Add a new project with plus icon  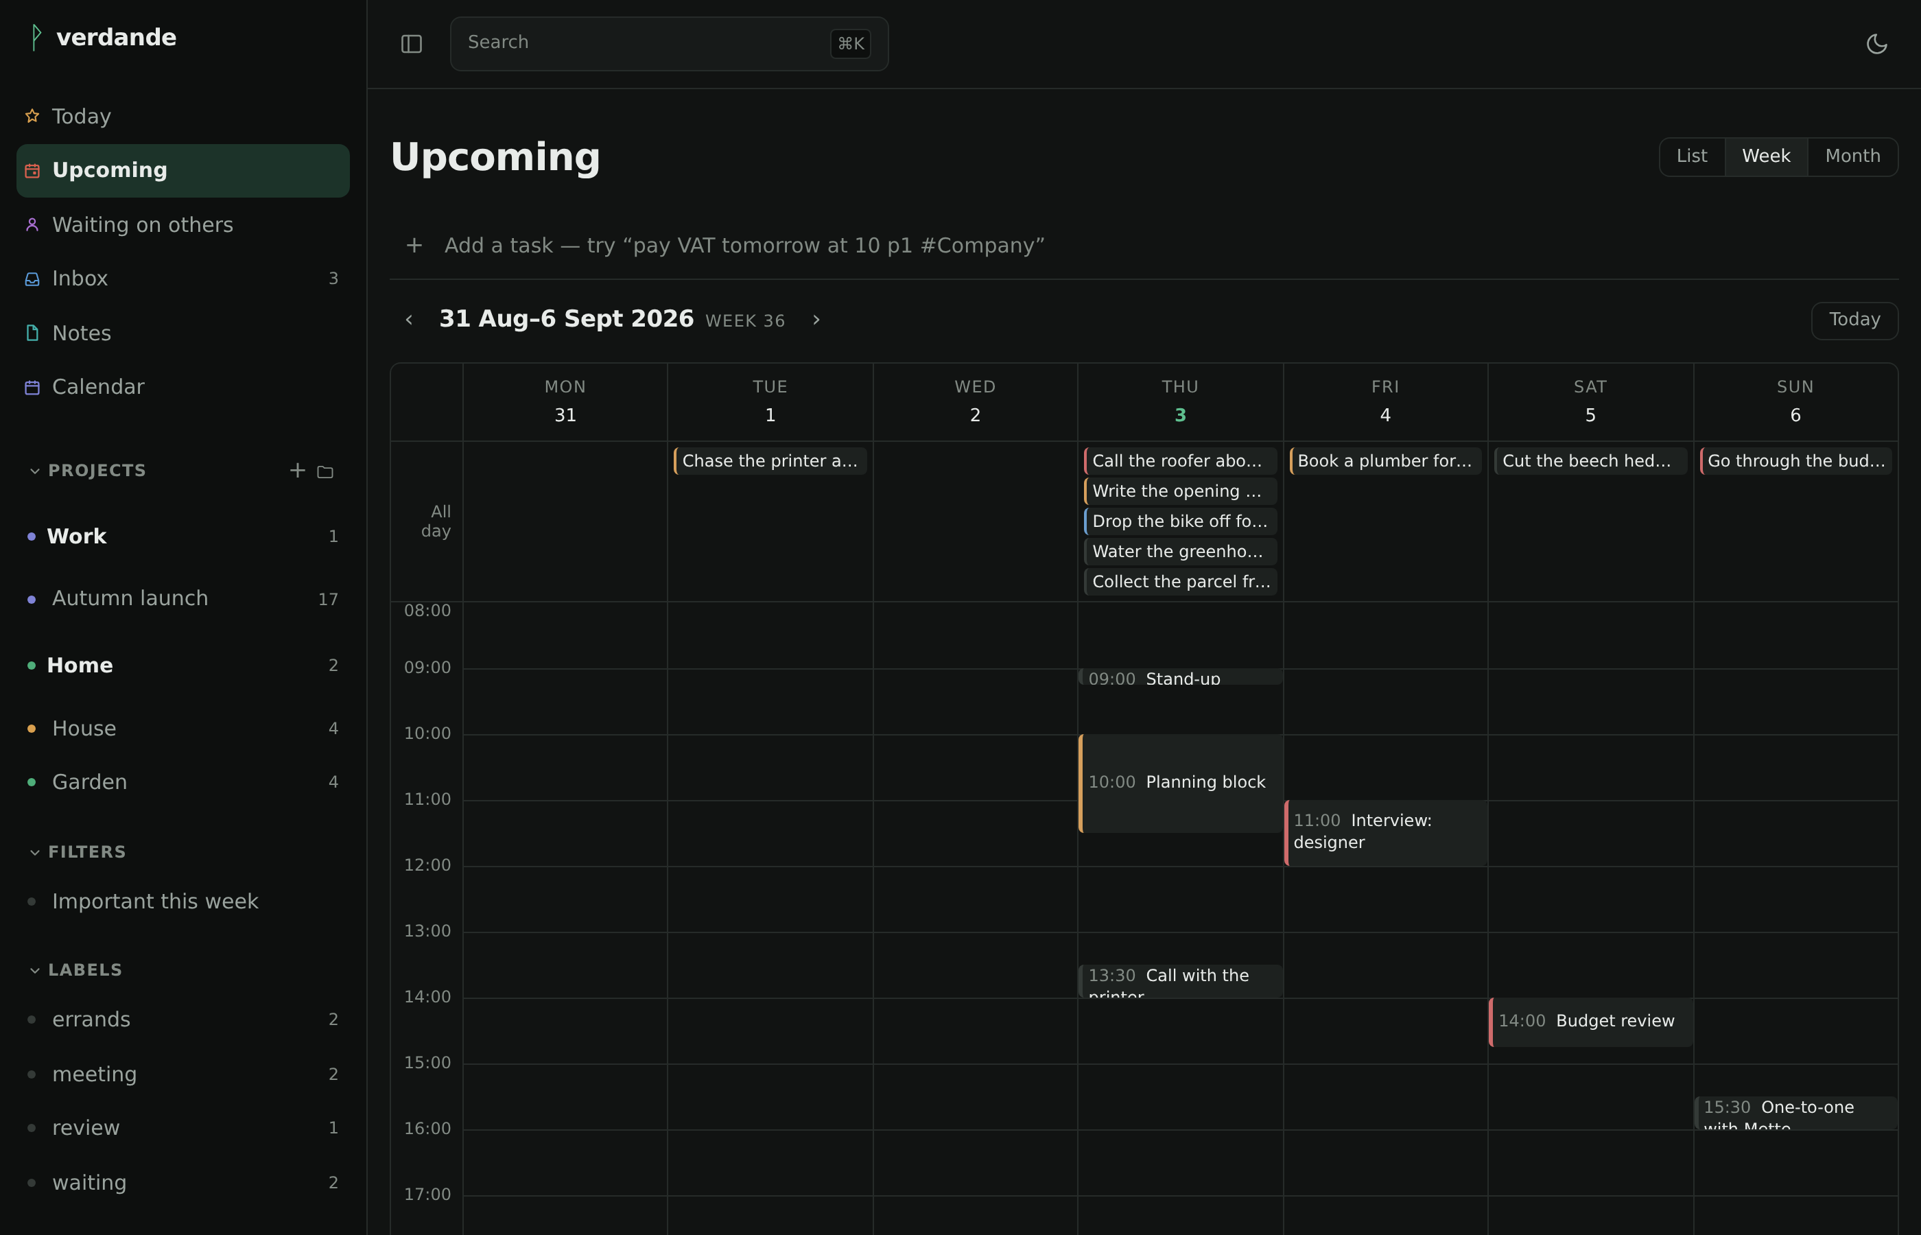[x=298, y=470]
